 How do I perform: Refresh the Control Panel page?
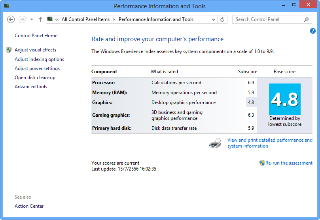point(222,19)
